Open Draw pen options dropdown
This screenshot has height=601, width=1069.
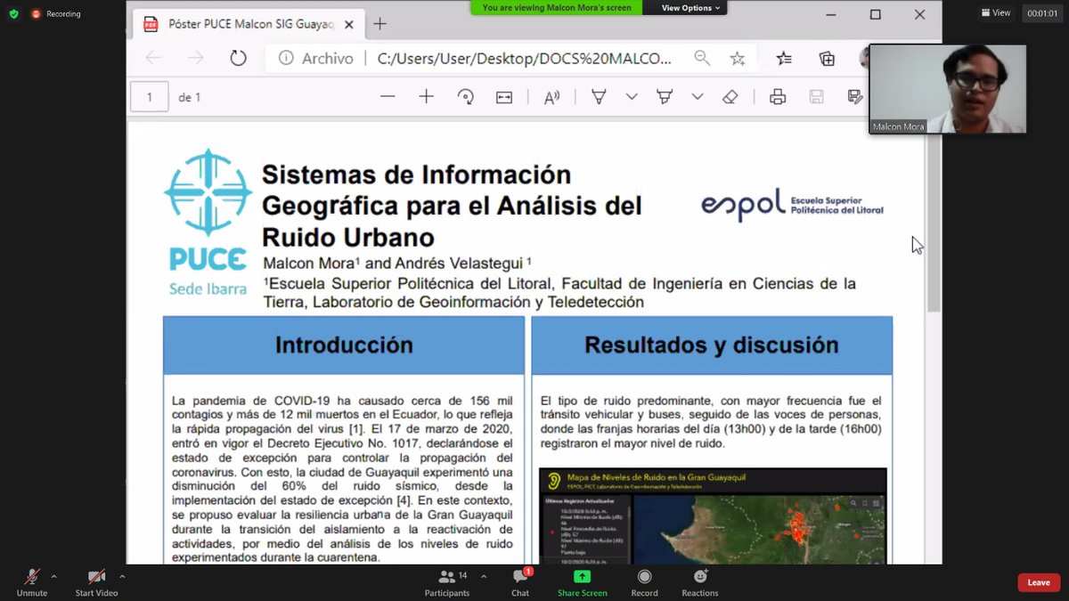click(632, 97)
